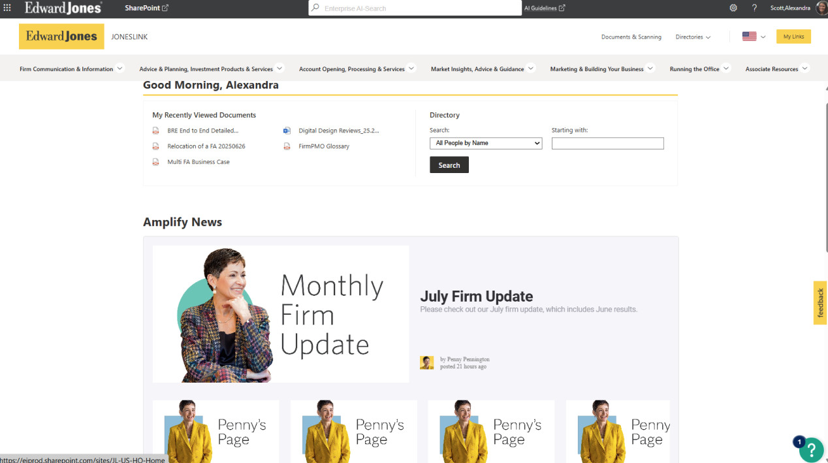Click 'posted 21 hours ago' text
The width and height of the screenshot is (828, 463).
(463, 367)
